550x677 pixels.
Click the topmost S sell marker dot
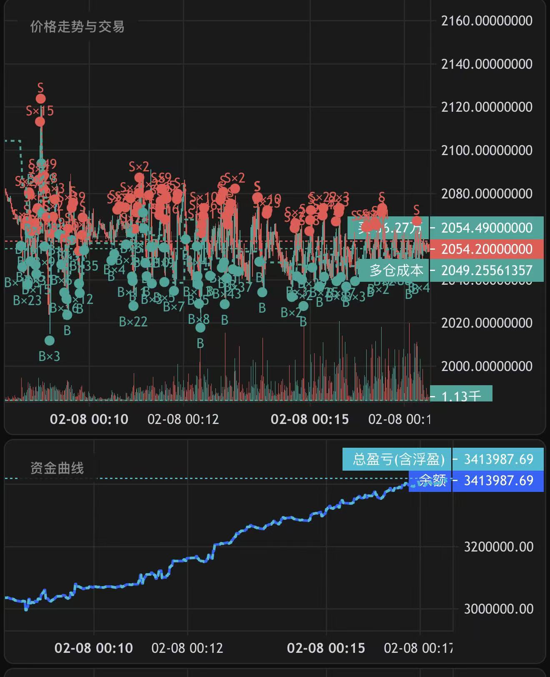pos(40,98)
